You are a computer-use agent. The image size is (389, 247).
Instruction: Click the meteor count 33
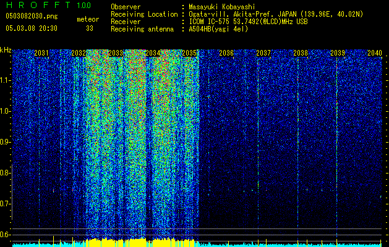tap(90, 28)
